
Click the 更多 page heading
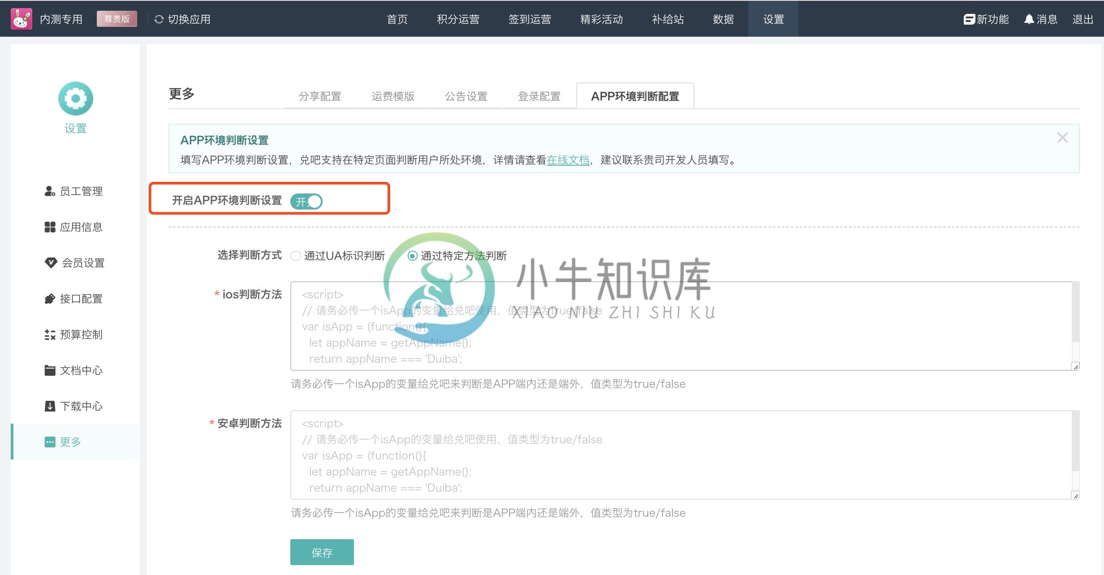pos(181,94)
